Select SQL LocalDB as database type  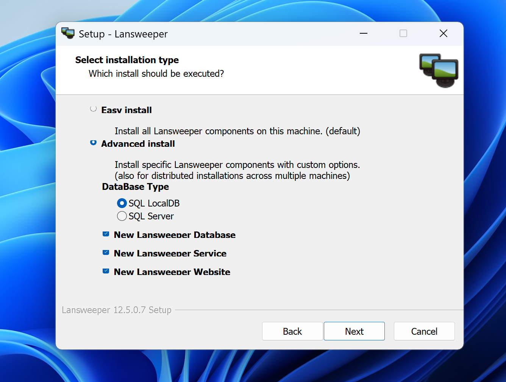coord(122,203)
